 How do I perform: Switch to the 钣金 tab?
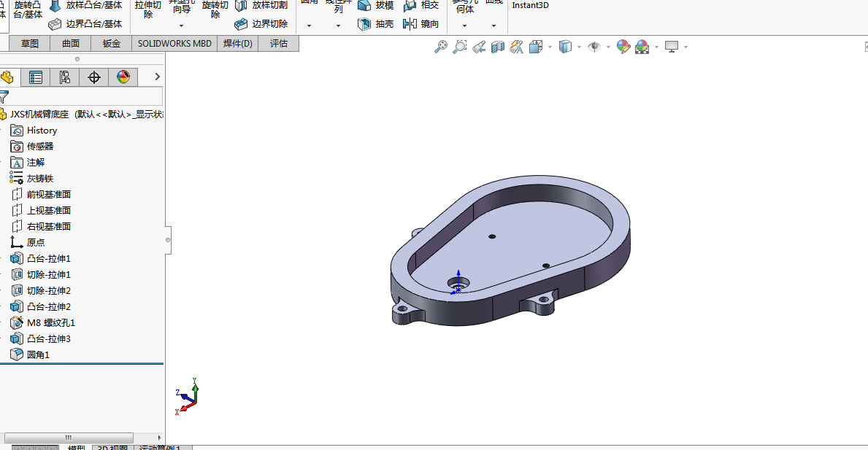[x=112, y=44]
